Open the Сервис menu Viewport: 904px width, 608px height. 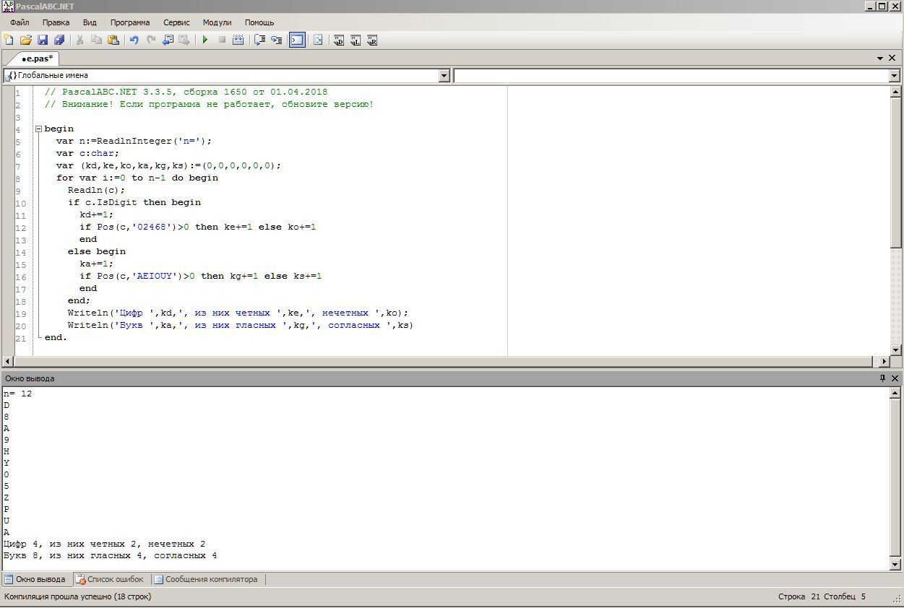(176, 22)
